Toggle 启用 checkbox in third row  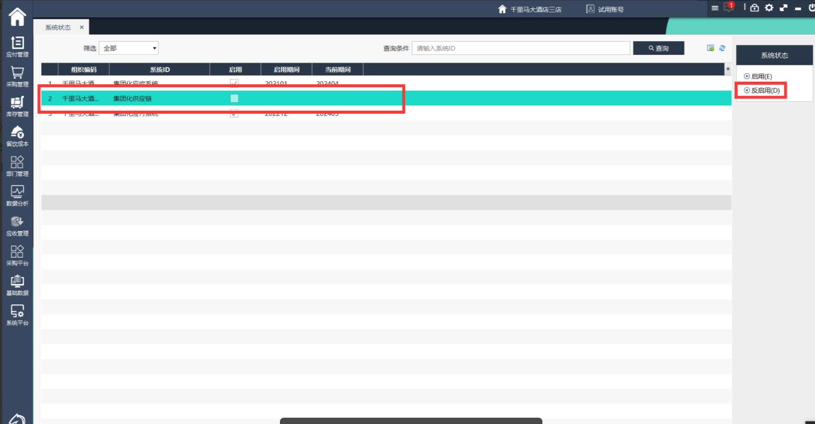[235, 113]
